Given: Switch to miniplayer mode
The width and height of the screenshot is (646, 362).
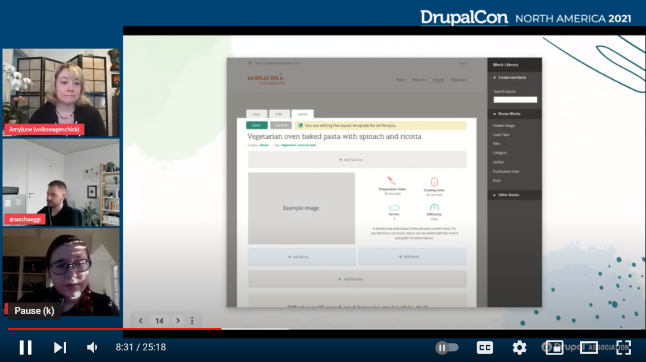Looking at the screenshot, I should pyautogui.click(x=555, y=348).
